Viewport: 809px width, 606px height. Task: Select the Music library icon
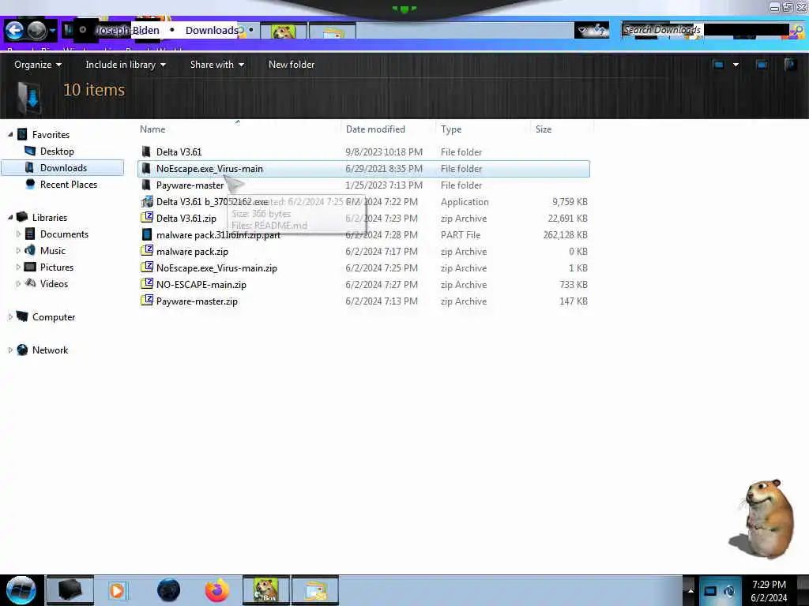point(31,250)
